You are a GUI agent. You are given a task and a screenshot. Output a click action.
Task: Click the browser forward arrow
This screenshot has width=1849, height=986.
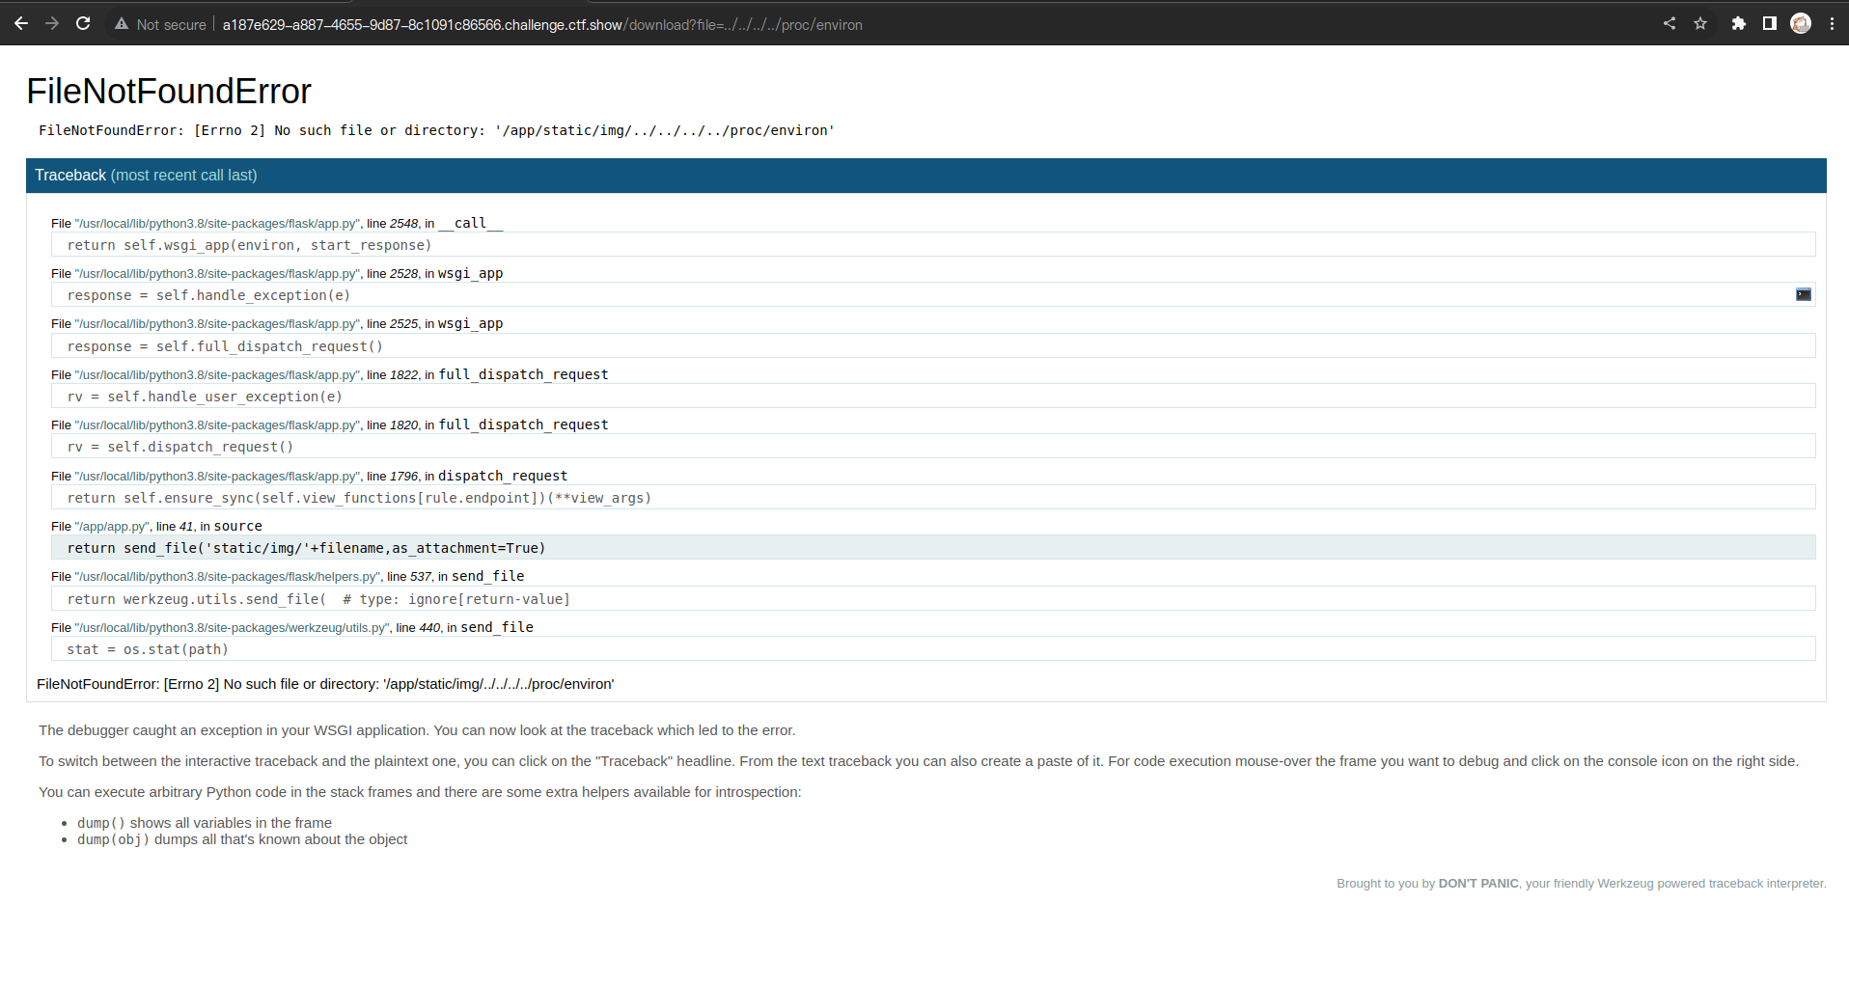tap(52, 23)
